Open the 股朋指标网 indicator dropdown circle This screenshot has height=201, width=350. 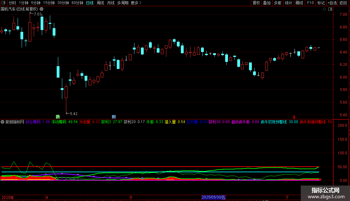2,122
